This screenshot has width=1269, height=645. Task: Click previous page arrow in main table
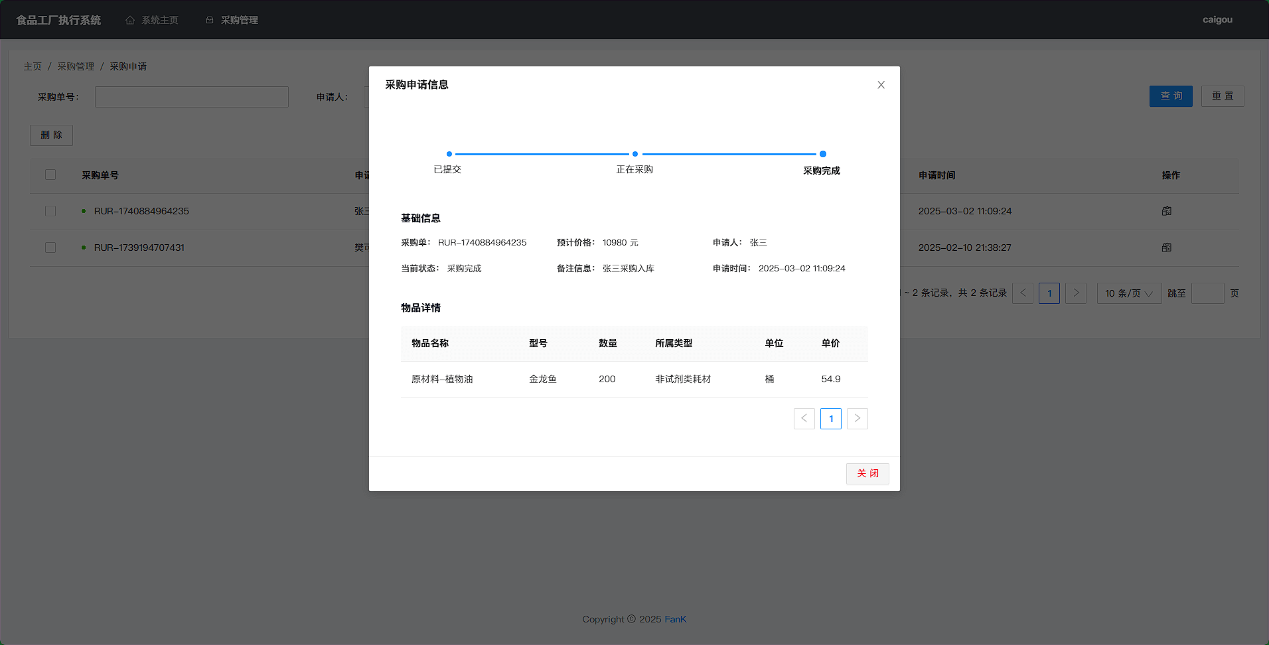1022,293
